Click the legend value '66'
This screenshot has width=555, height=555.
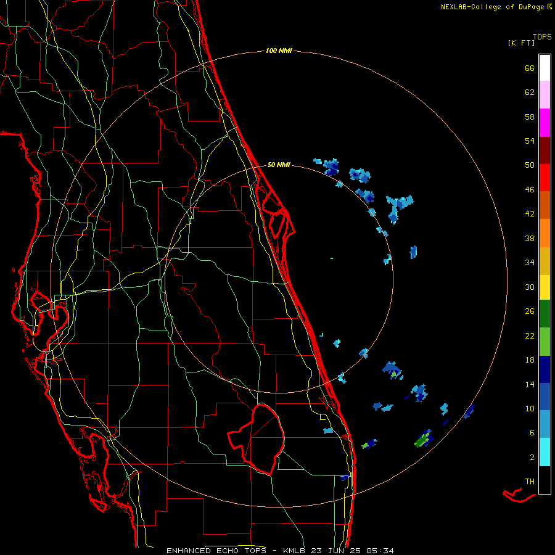pyautogui.click(x=530, y=68)
